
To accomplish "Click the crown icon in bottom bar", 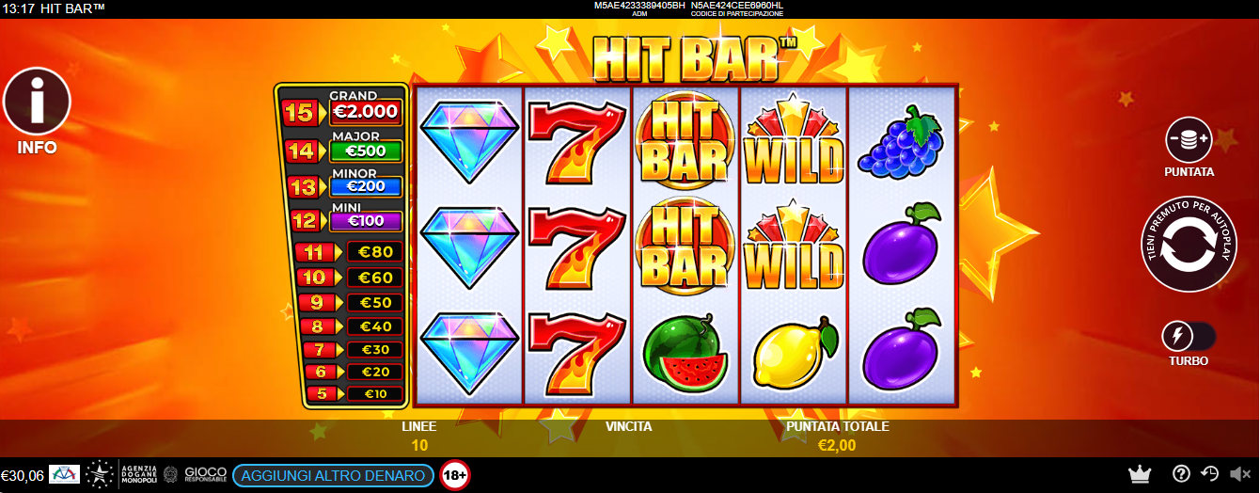I will (x=1140, y=474).
